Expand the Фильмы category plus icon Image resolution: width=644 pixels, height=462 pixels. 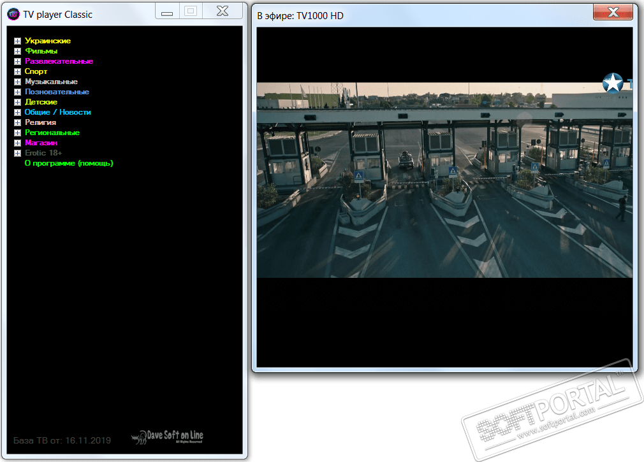click(17, 52)
